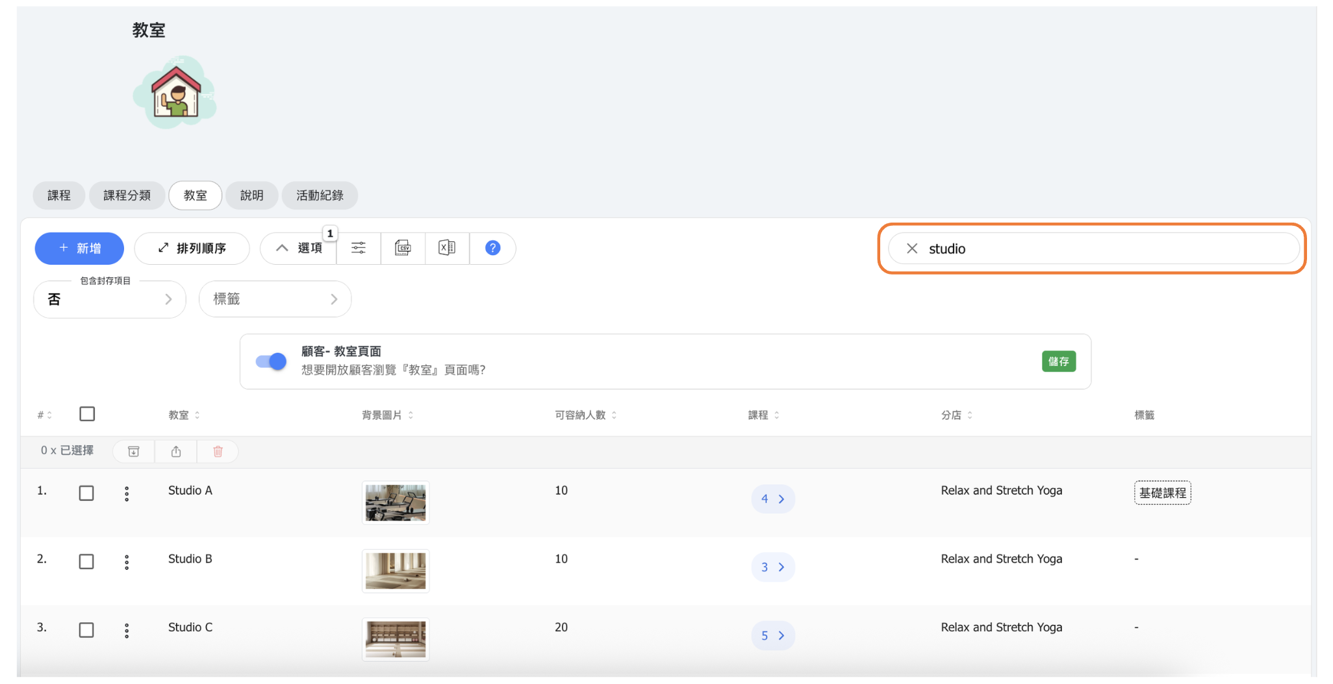Click the red trash delete icon
The image size is (1333, 684).
218,452
